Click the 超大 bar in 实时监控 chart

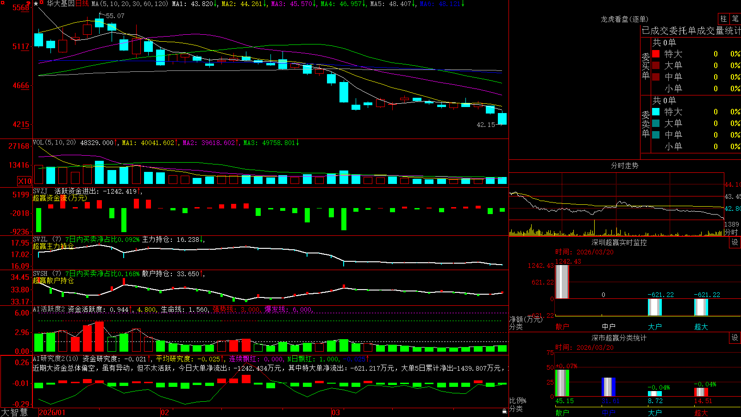[701, 307]
